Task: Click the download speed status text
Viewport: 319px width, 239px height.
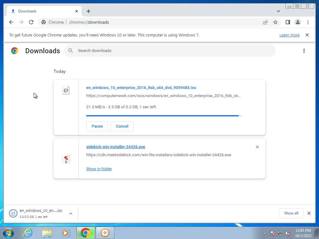Action: pyautogui.click(x=121, y=107)
